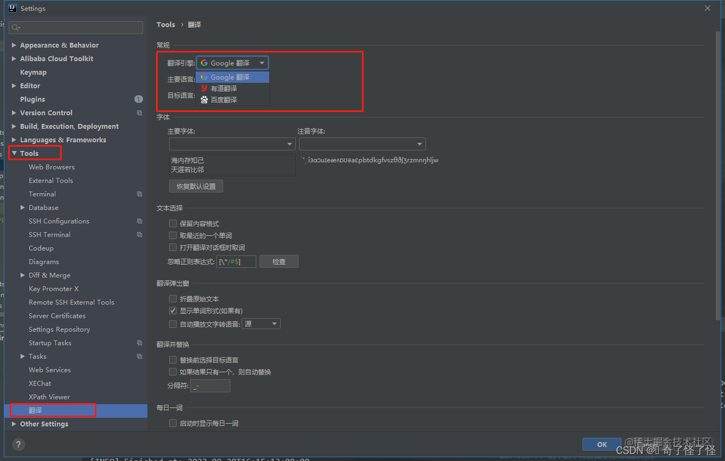Select the 翻译 settings entry

[76, 410]
